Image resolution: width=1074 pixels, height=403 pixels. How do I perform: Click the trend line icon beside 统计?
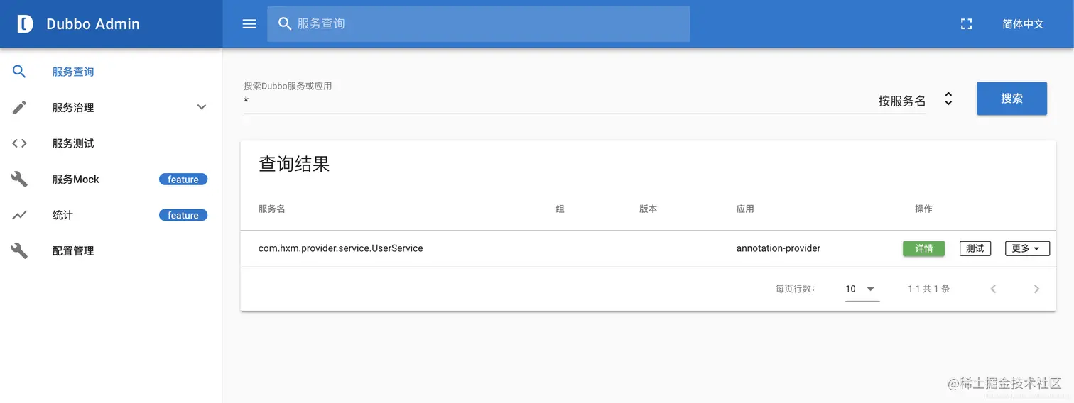19,215
